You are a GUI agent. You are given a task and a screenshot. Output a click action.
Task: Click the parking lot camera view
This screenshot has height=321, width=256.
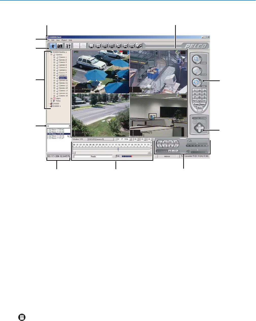(101, 72)
